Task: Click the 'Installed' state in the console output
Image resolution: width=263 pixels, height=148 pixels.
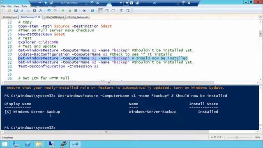Action: (x=208, y=112)
